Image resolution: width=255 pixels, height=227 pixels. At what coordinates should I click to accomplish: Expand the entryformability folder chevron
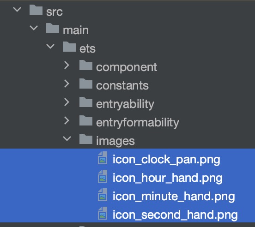67,121
